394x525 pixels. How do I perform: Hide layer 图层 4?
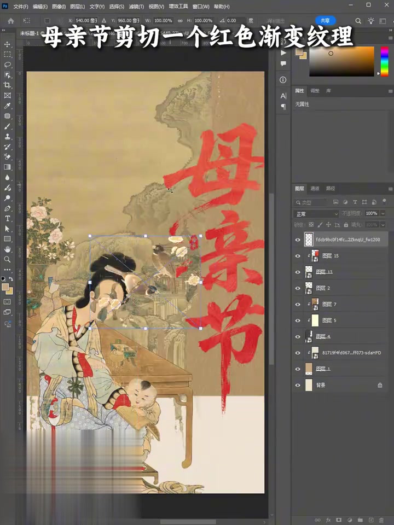pyautogui.click(x=298, y=336)
